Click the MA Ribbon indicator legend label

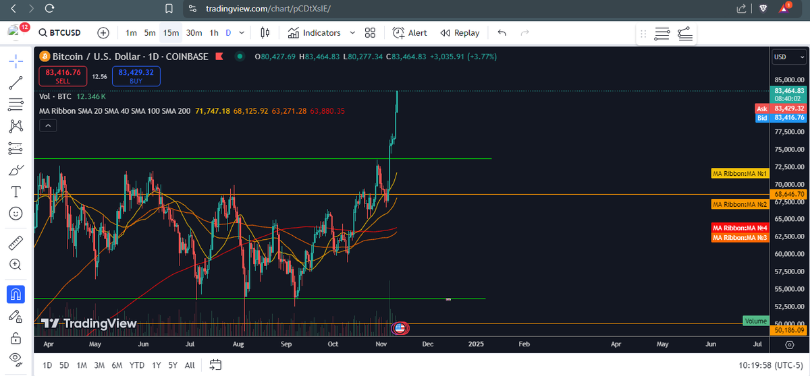115,111
